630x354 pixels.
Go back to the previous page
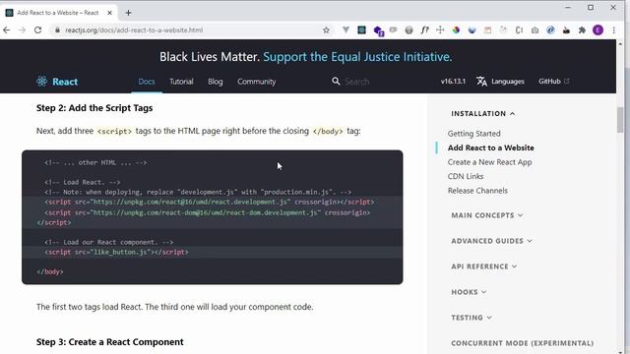(x=7, y=30)
